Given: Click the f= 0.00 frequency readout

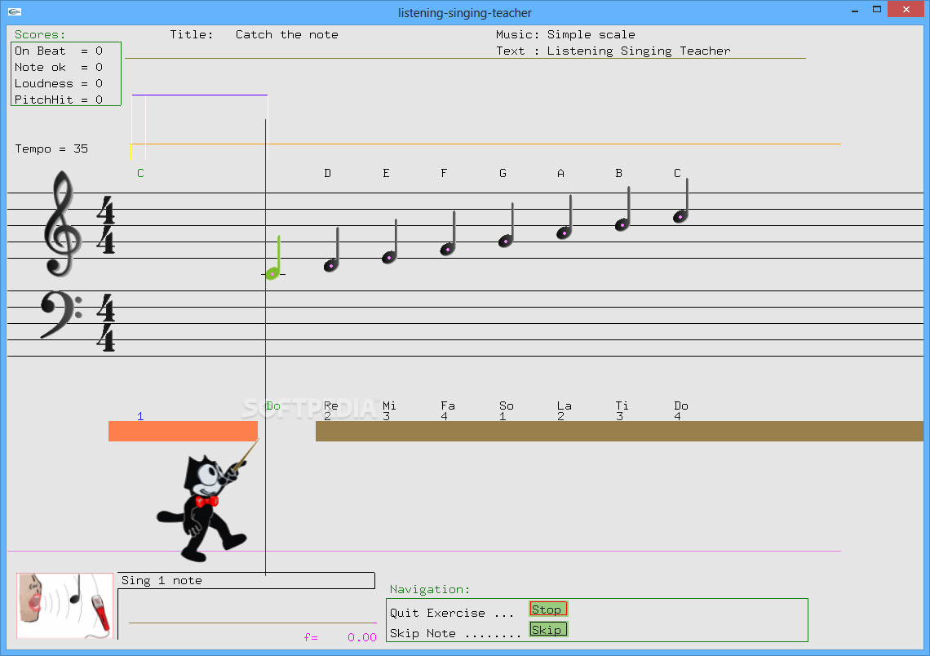Looking at the screenshot, I should 340,637.
